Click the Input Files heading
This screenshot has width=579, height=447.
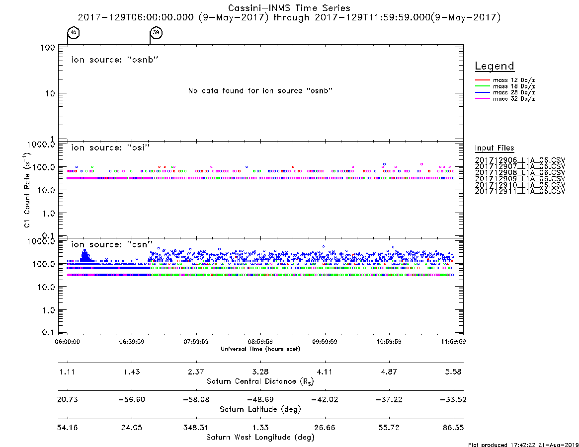point(495,148)
